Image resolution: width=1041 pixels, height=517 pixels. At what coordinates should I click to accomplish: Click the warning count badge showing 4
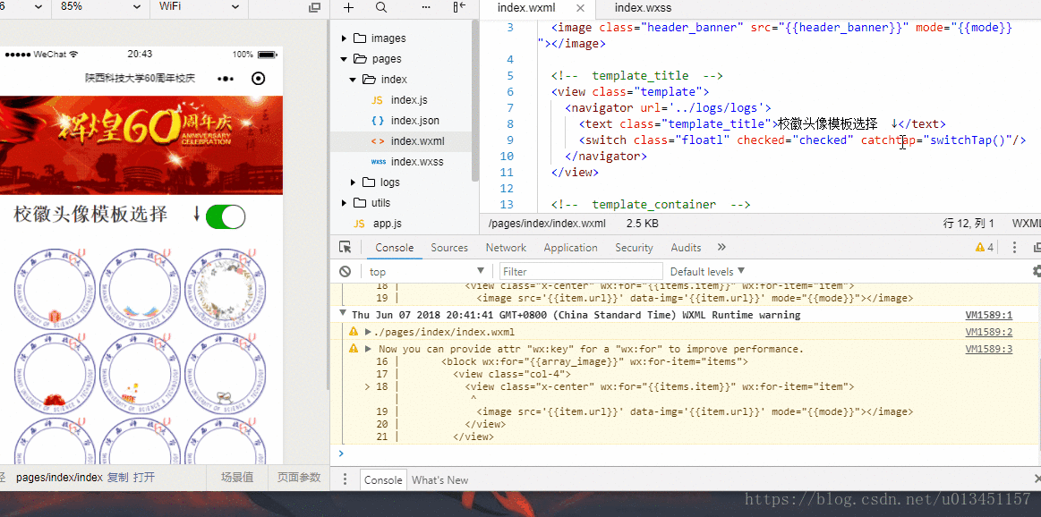pyautogui.click(x=985, y=247)
